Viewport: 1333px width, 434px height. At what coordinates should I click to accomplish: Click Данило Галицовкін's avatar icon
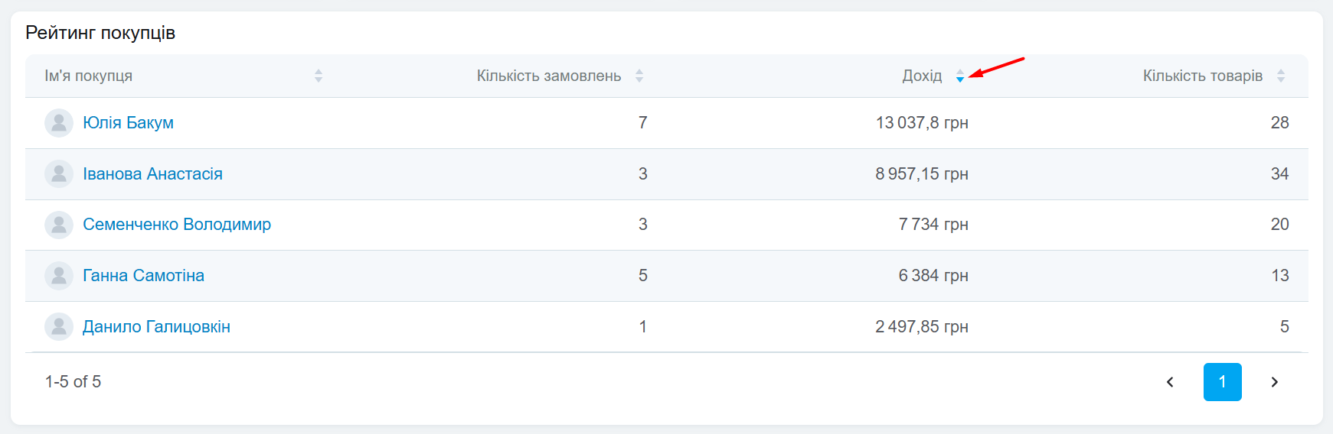pos(59,327)
